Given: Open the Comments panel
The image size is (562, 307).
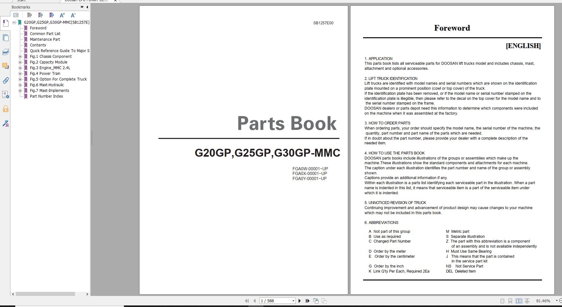Looking at the screenshot, I should pyautogui.click(x=5, y=66).
